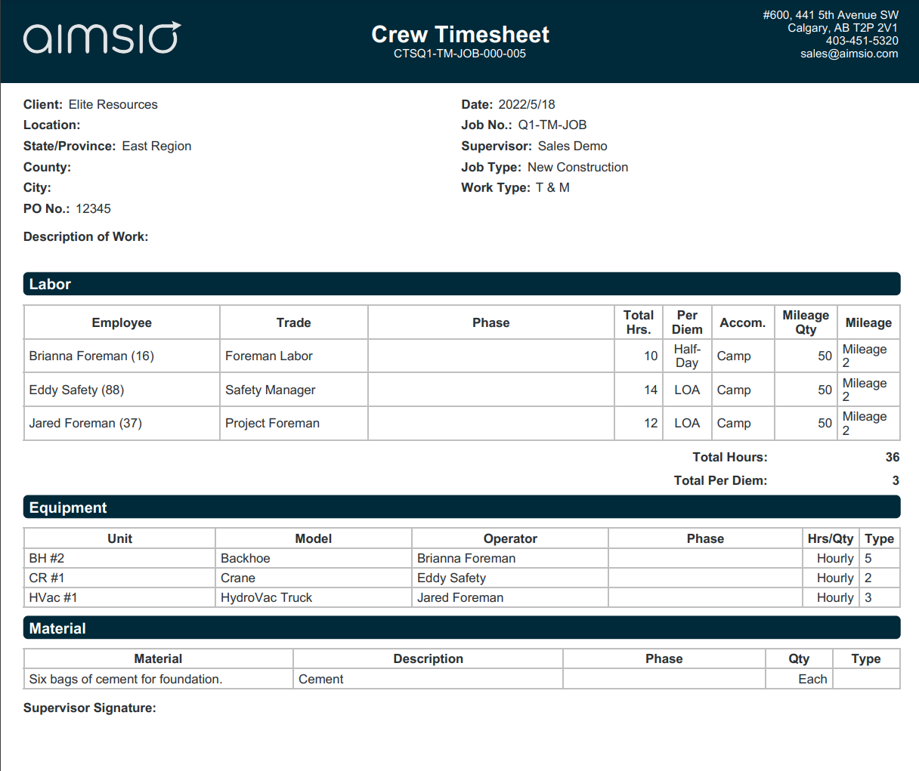Click the sales@aimsio.com email address
This screenshot has height=771, width=919.
click(849, 54)
